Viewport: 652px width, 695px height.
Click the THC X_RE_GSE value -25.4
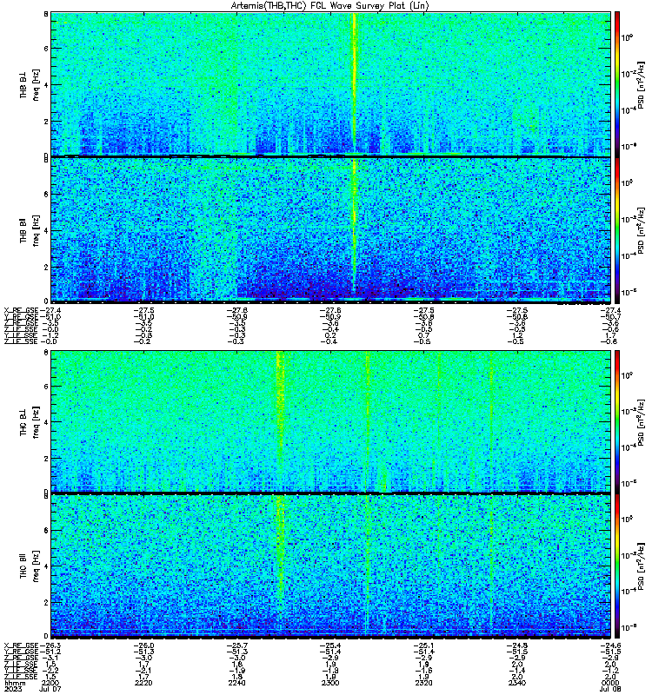tap(330, 645)
